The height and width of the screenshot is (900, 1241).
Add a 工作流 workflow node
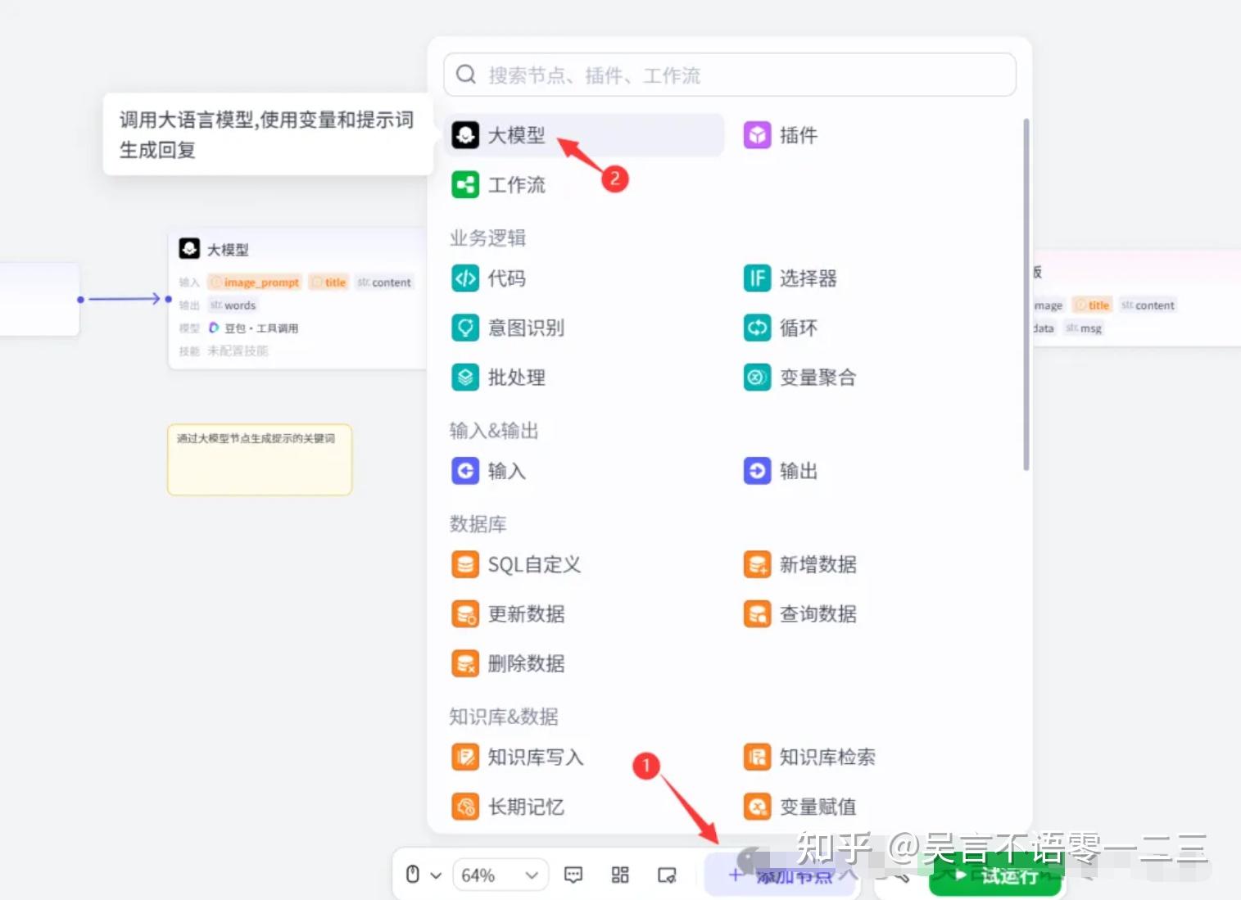[517, 184]
